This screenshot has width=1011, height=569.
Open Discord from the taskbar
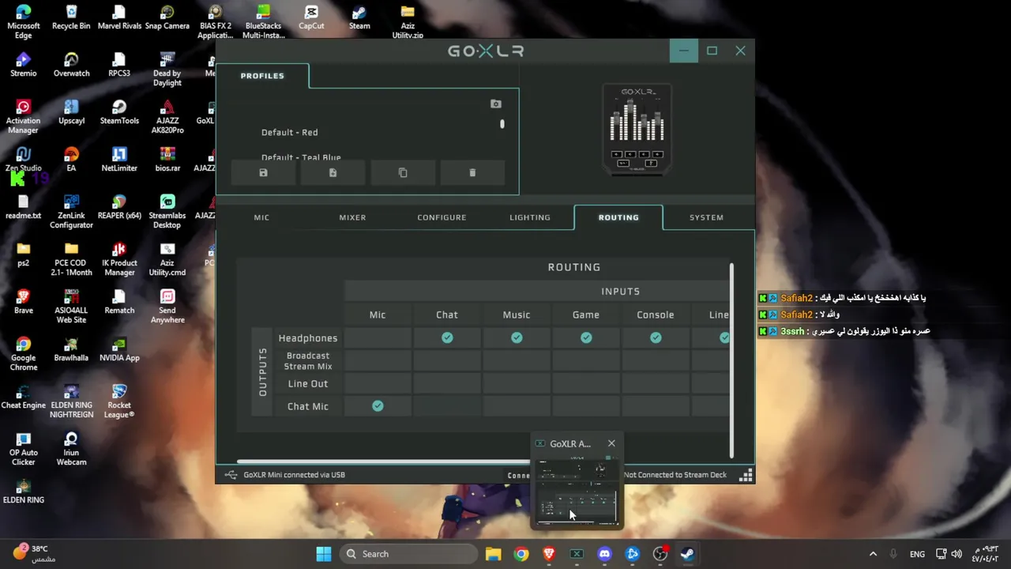coord(605,554)
